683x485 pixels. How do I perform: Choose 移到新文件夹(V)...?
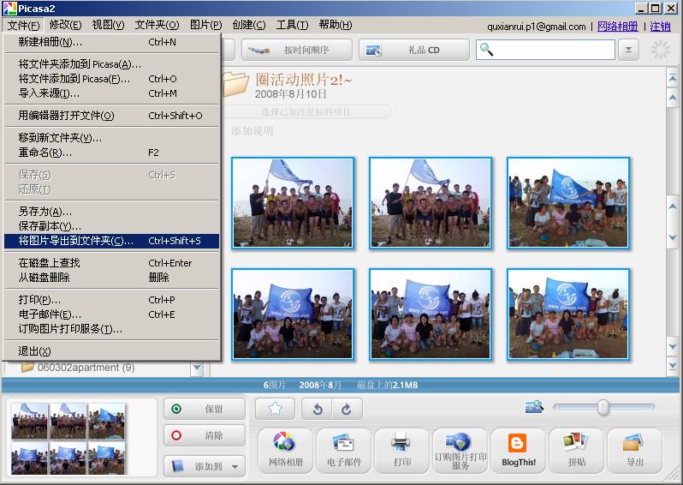[111, 138]
